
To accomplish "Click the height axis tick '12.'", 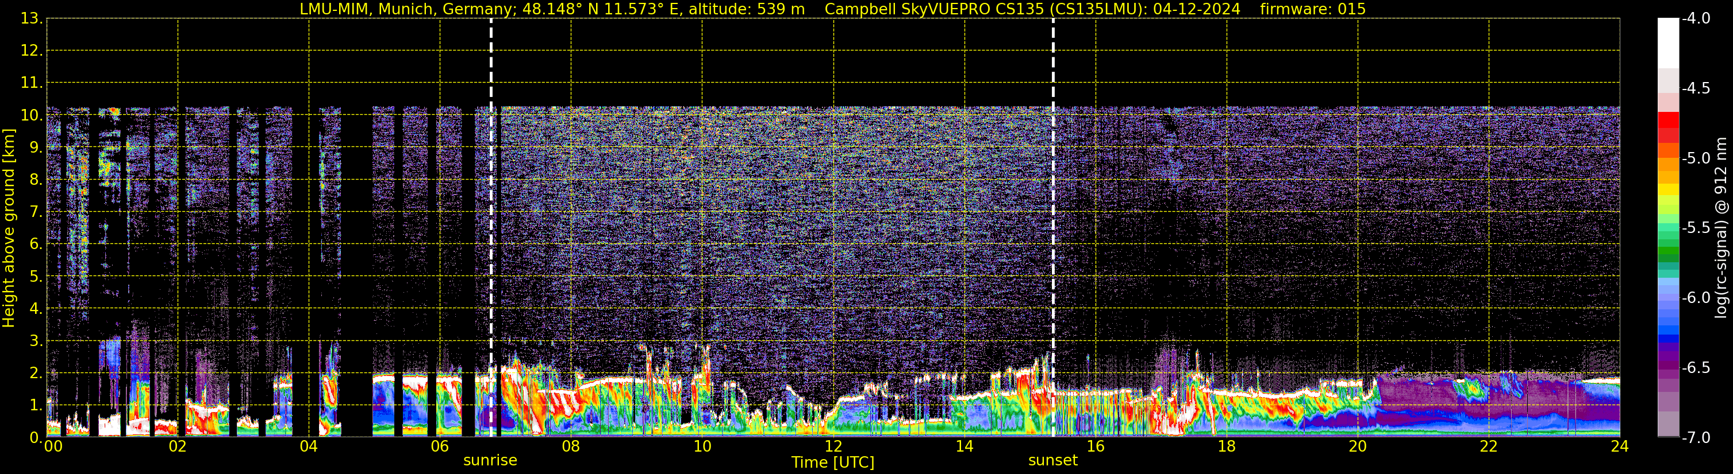I will pyautogui.click(x=32, y=51).
